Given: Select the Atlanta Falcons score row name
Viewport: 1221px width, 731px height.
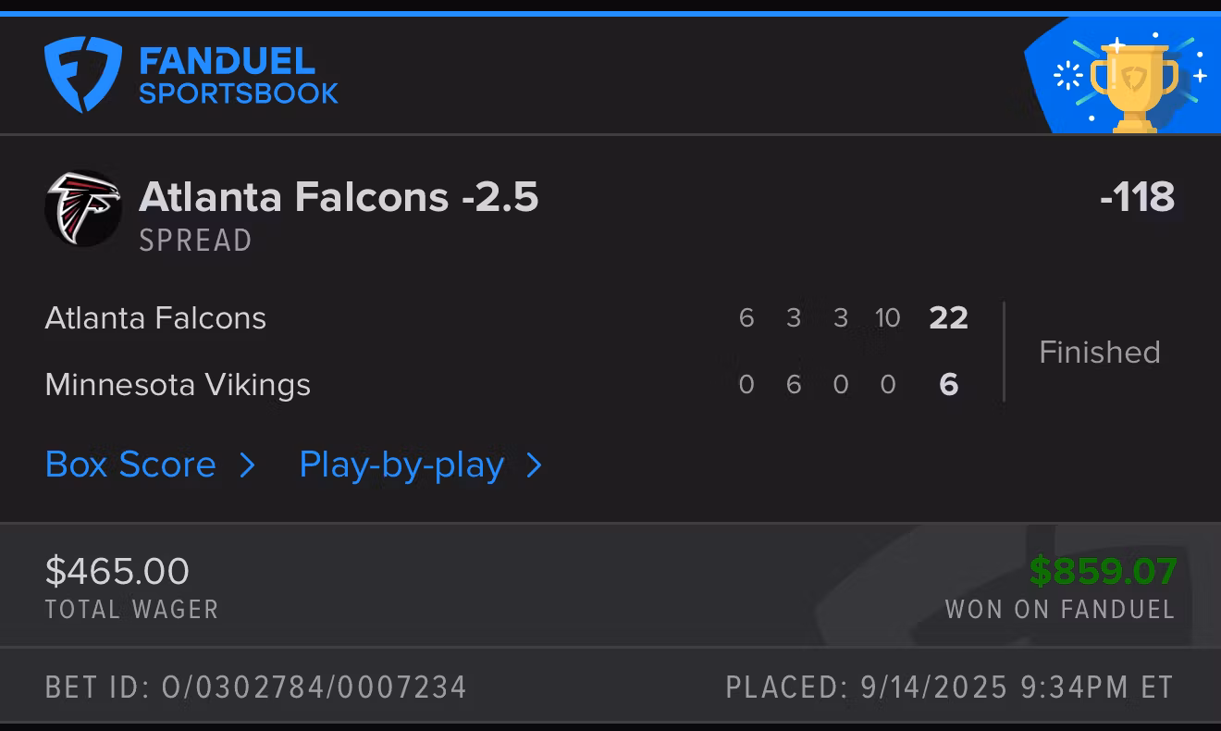Looking at the screenshot, I should [155, 318].
